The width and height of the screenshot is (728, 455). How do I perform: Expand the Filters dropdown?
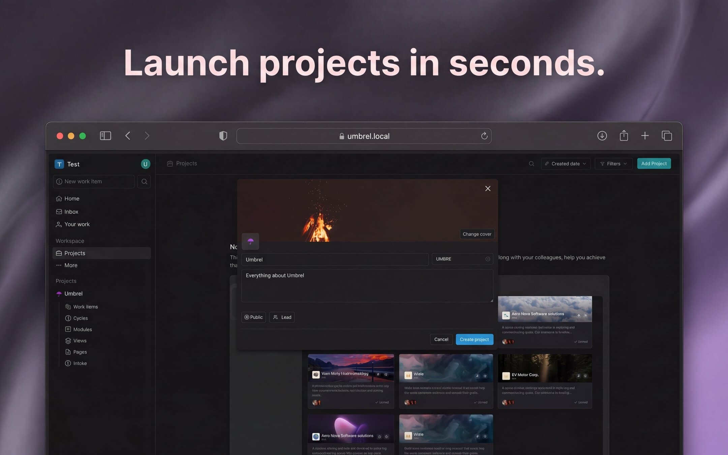[613, 163]
